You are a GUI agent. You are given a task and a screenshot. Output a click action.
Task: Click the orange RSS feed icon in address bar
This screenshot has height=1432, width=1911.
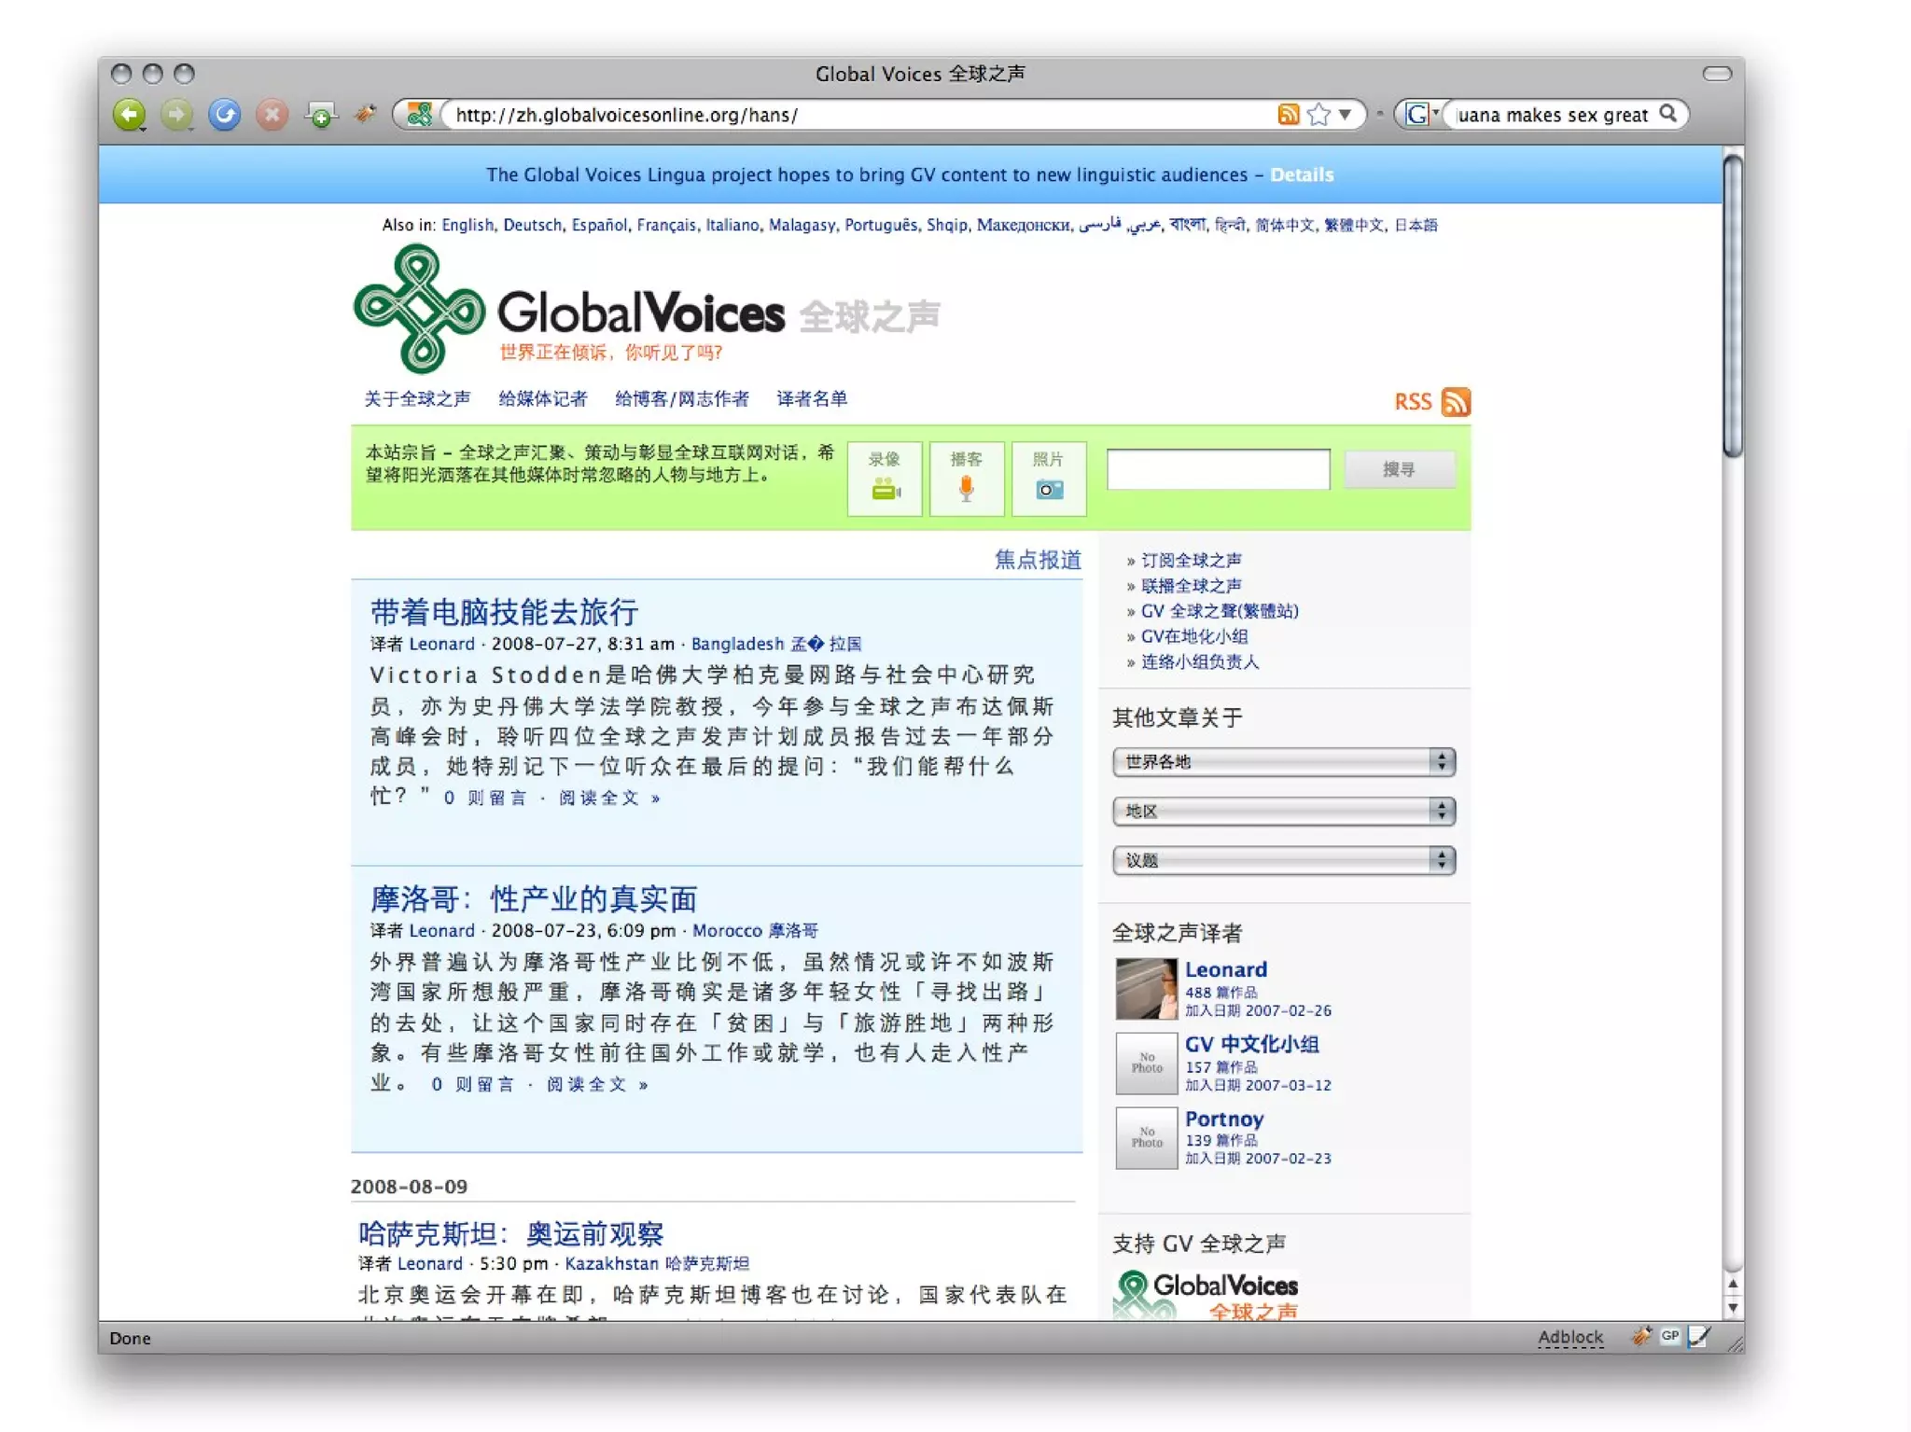pos(1288,115)
